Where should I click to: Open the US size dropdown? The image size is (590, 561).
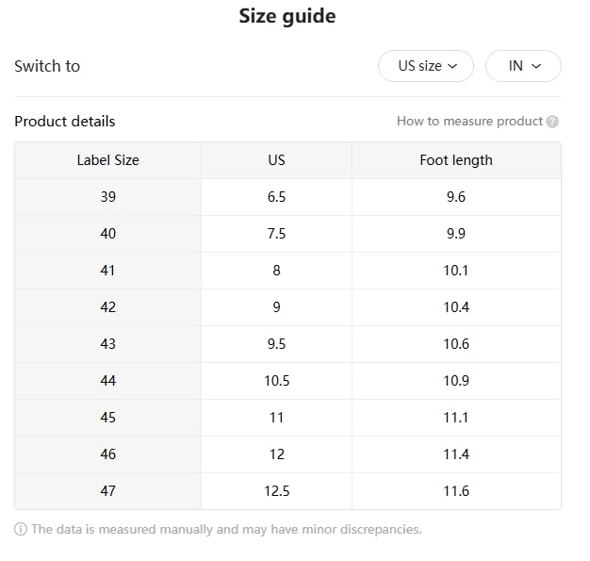(426, 66)
